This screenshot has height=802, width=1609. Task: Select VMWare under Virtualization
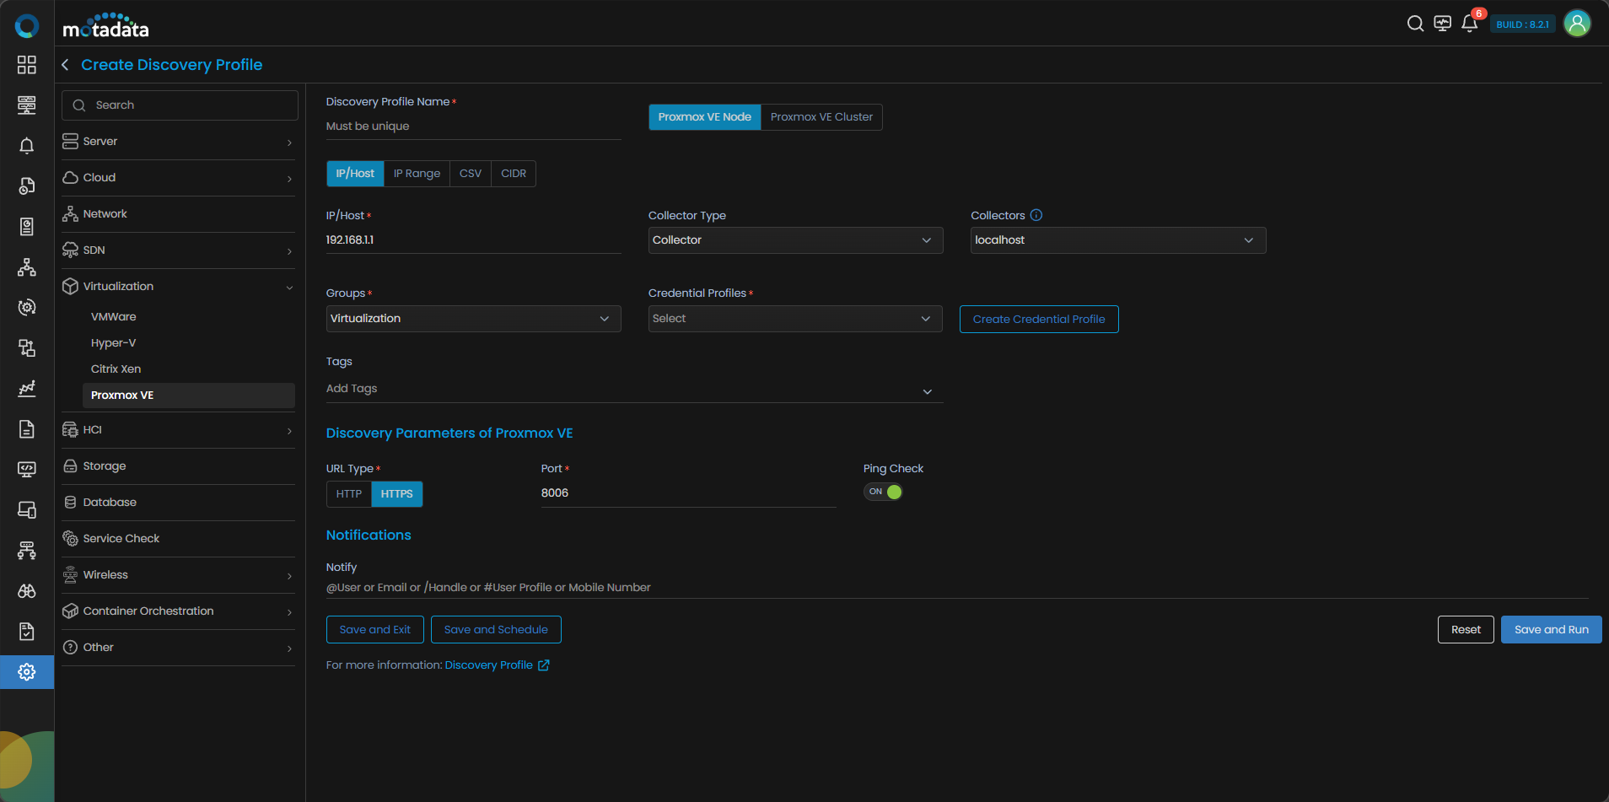coord(114,317)
